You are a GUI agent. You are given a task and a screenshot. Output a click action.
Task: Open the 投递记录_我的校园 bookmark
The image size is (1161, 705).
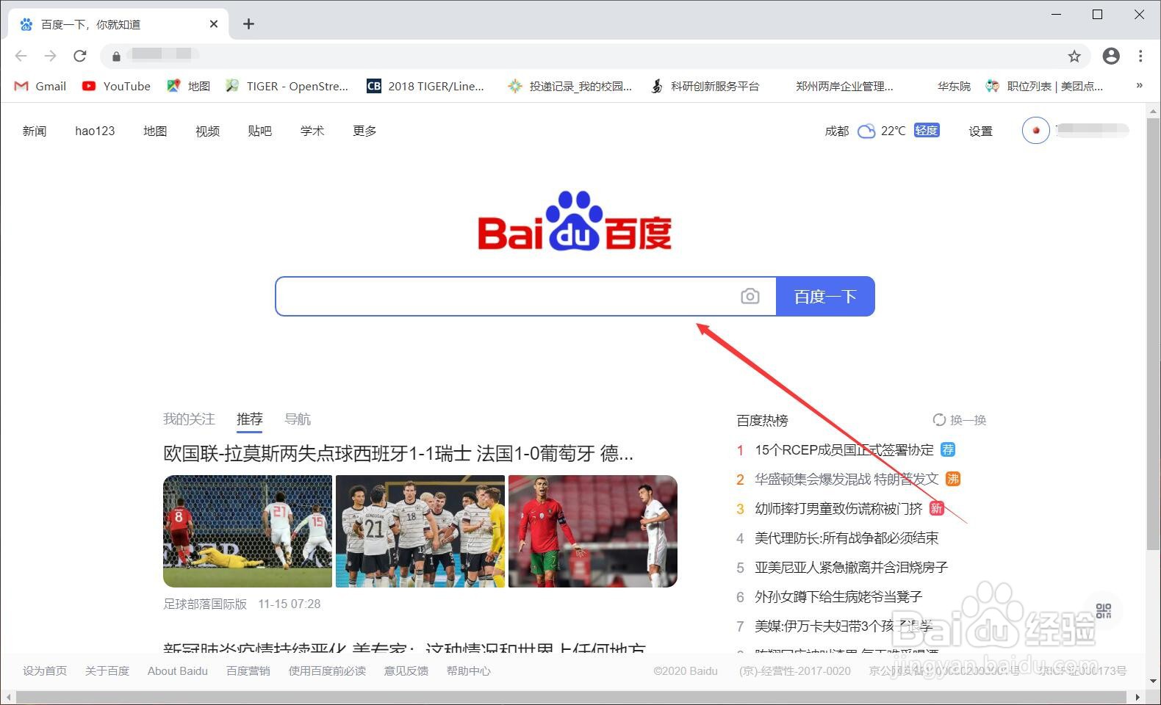570,86
